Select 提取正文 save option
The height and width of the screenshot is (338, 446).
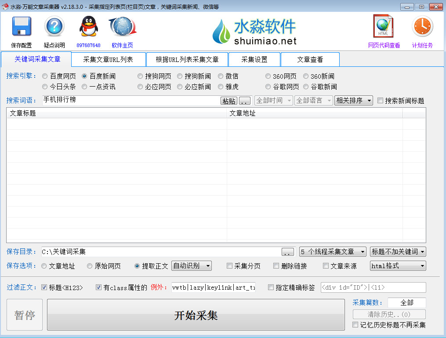click(137, 266)
